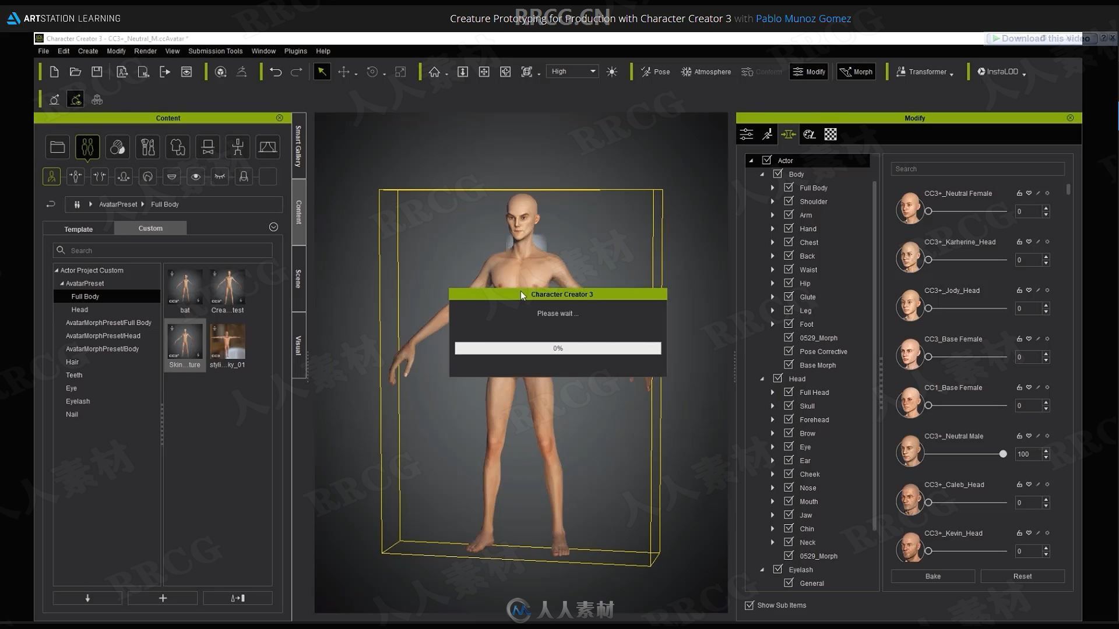Screen dimensions: 1119x629
Task: Collapse the Body tree node
Action: (762, 174)
